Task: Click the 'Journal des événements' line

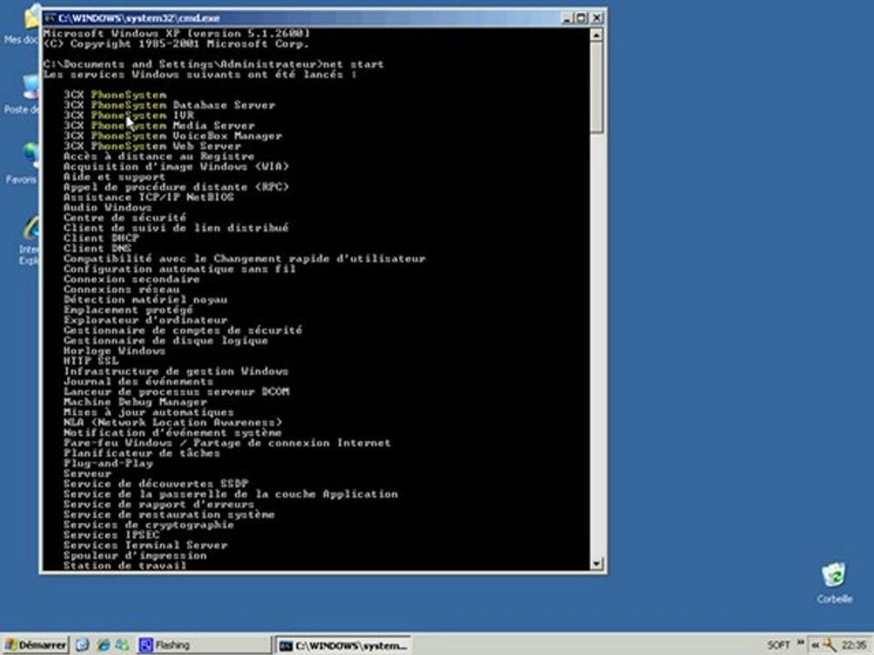Action: click(138, 381)
